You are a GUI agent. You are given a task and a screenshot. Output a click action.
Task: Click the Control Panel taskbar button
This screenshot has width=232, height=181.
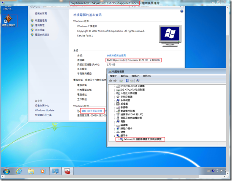(55, 171)
